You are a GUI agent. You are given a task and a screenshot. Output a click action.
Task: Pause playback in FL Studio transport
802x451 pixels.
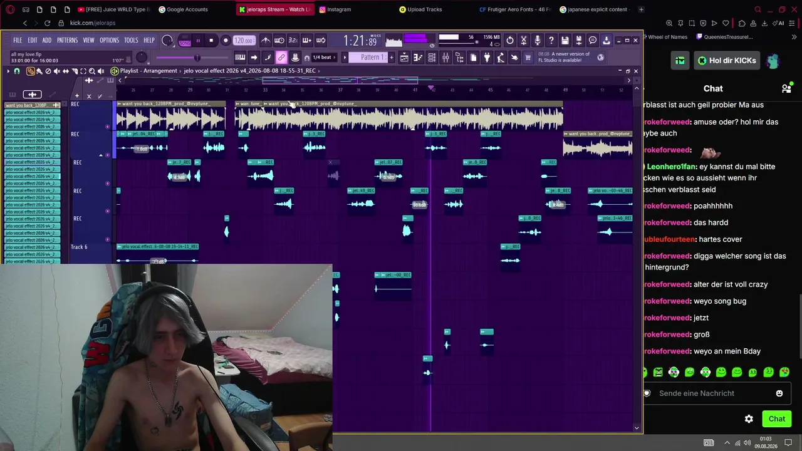198,41
